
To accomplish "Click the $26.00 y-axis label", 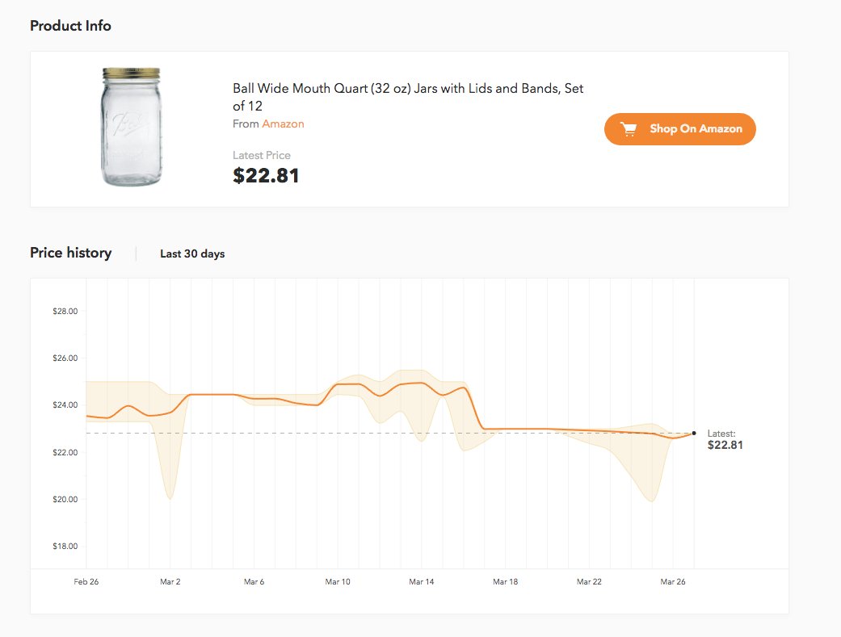I will [65, 358].
